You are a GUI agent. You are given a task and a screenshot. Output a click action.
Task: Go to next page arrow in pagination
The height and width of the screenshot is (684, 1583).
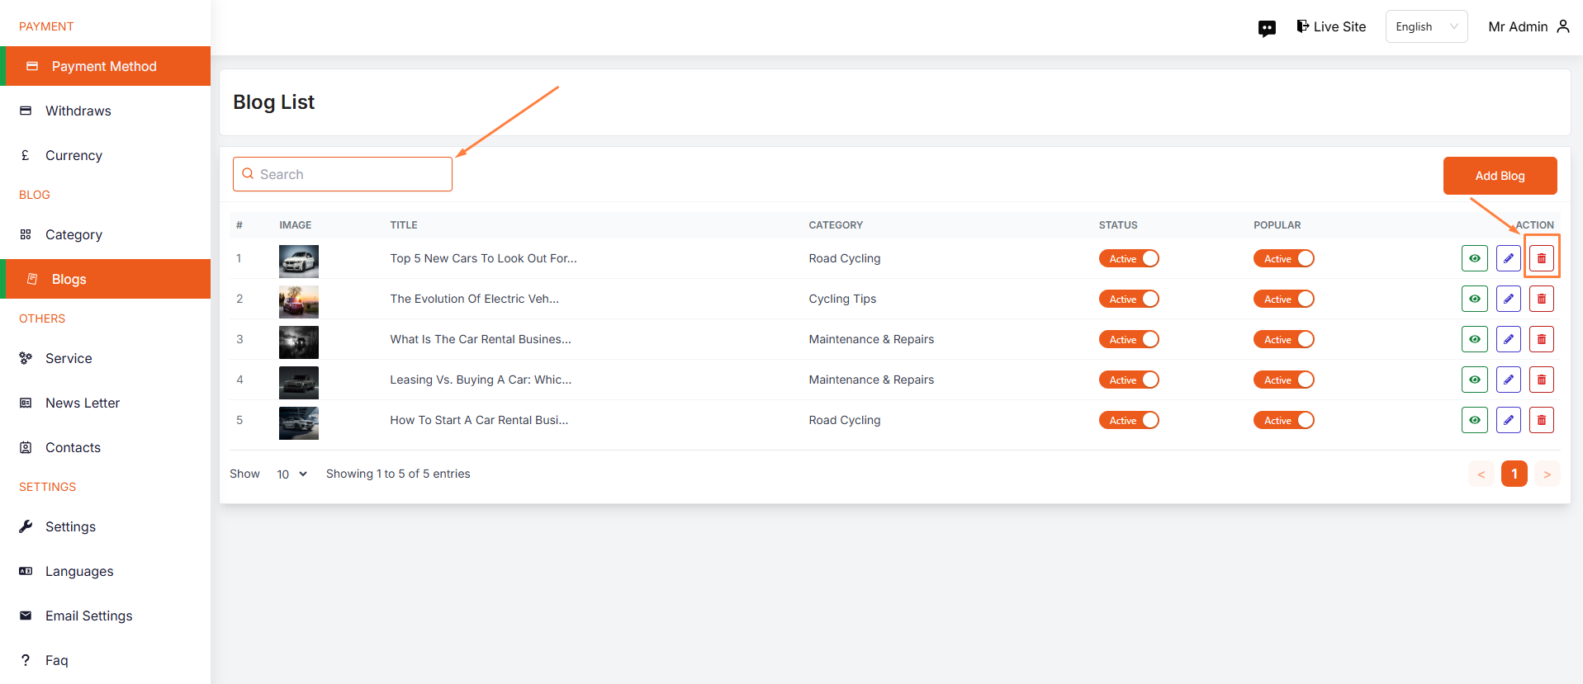point(1547,474)
